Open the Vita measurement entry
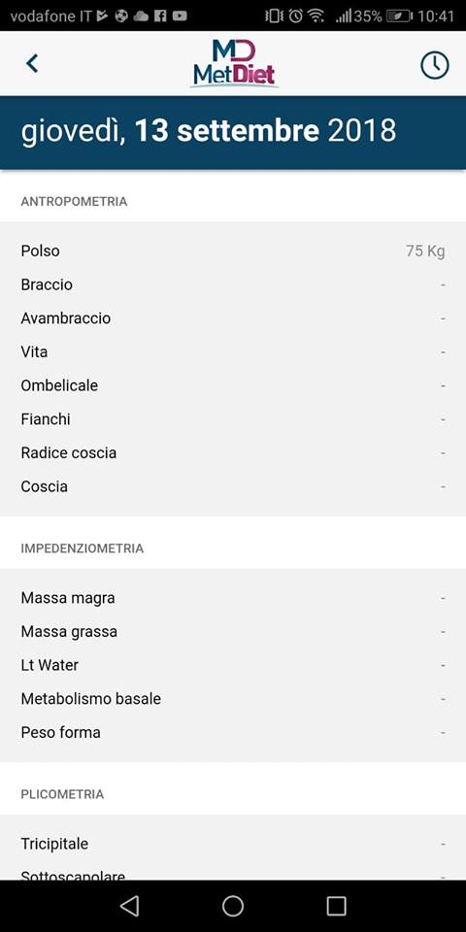 tap(233, 351)
